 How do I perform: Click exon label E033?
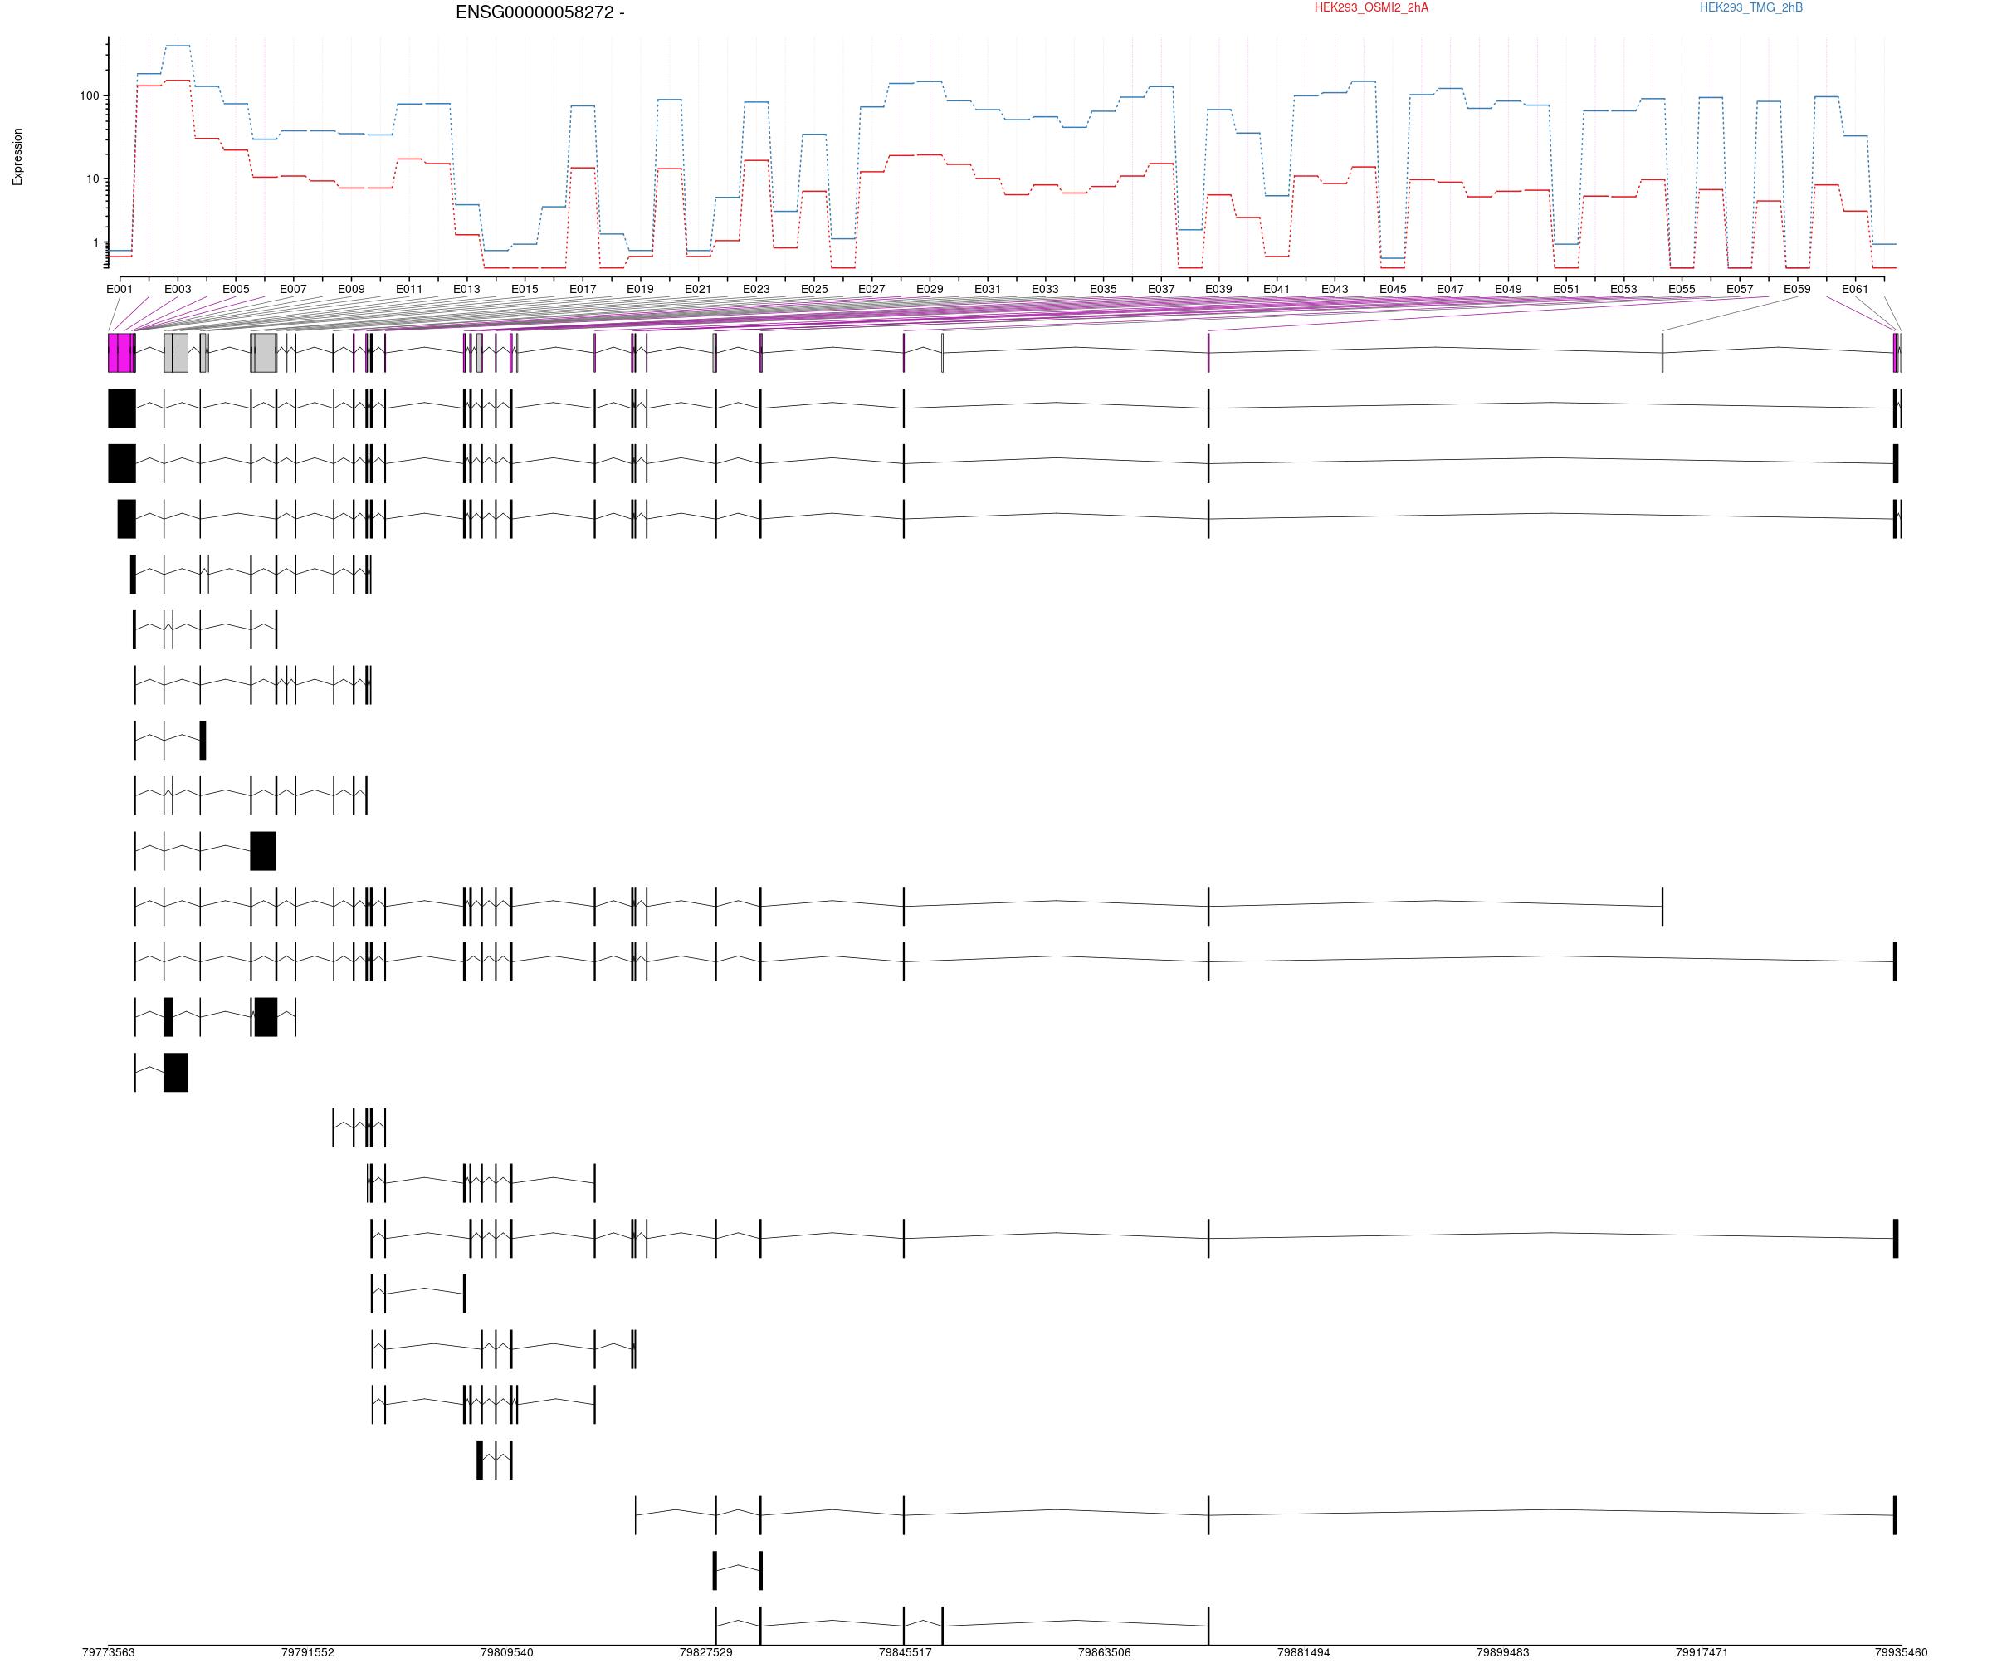pos(1045,288)
